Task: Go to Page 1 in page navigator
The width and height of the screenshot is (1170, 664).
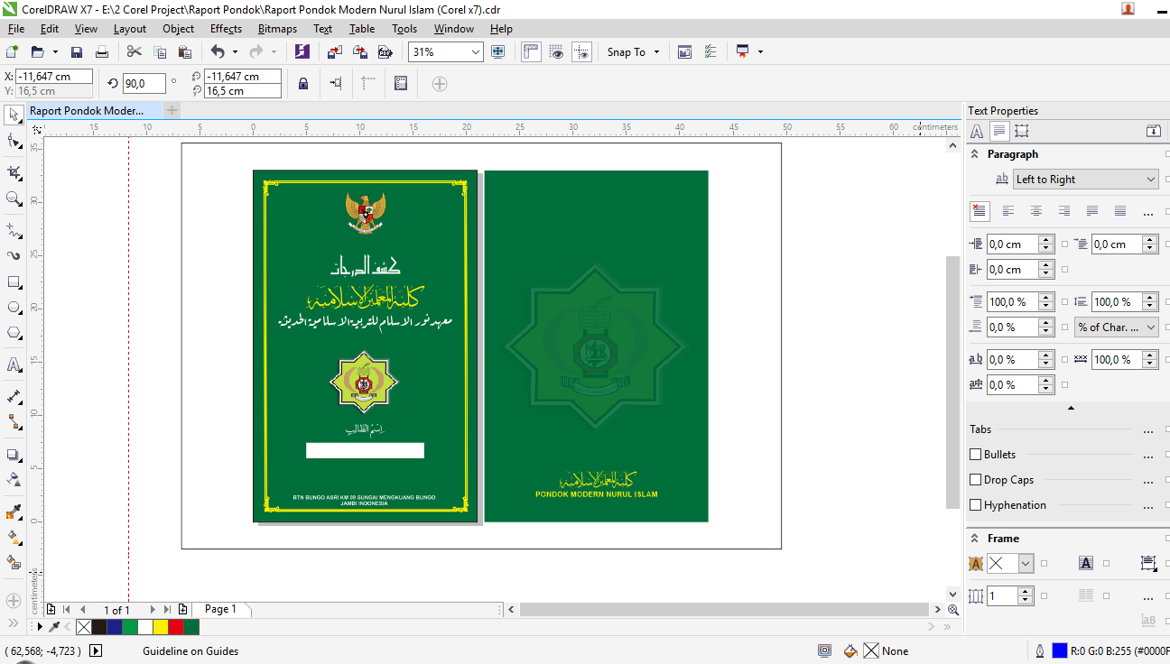Action: pyautogui.click(x=220, y=609)
